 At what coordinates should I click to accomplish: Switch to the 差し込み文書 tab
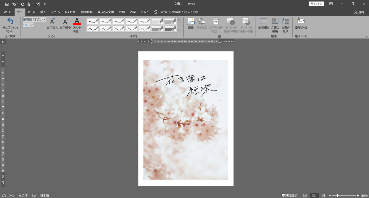pos(106,12)
